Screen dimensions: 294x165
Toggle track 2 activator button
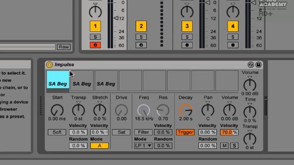point(141,26)
